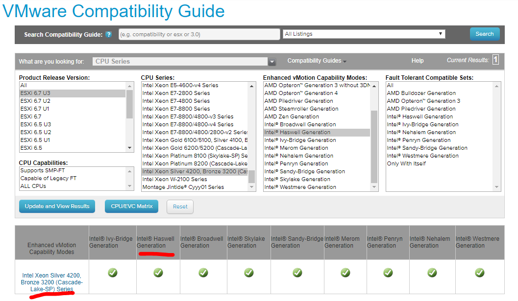Click the blue help question mark icon
This screenshot has width=518, height=301.
point(108,34)
